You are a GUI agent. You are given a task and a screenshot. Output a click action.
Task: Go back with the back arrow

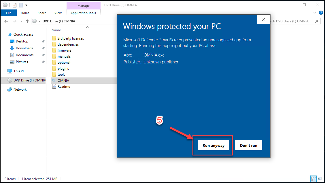point(6,21)
